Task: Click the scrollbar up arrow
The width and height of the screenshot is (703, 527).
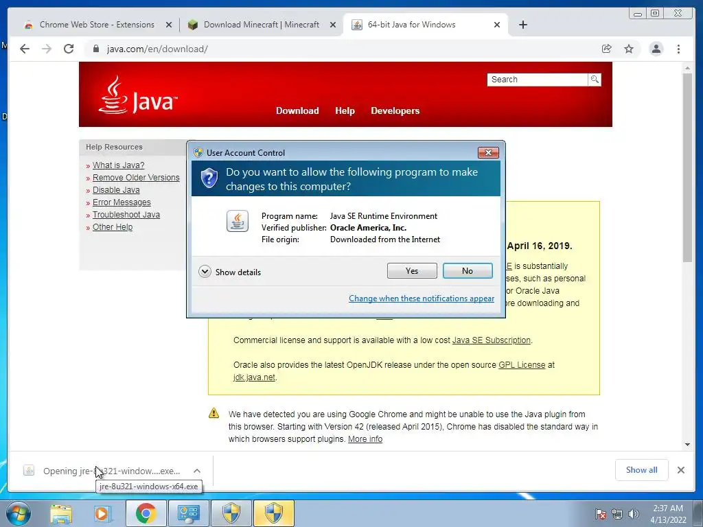Action: (687, 68)
